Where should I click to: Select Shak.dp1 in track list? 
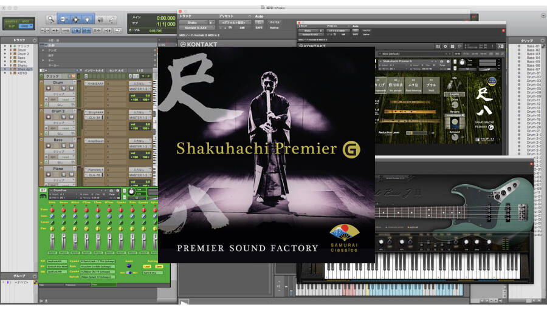click(x=25, y=69)
